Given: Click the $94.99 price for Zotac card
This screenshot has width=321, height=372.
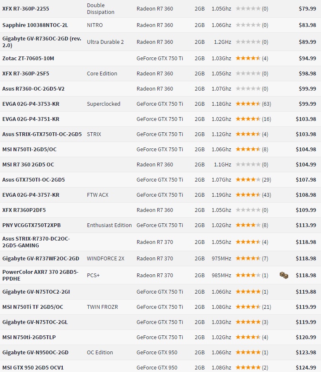Looking at the screenshot, I should coord(307,59).
